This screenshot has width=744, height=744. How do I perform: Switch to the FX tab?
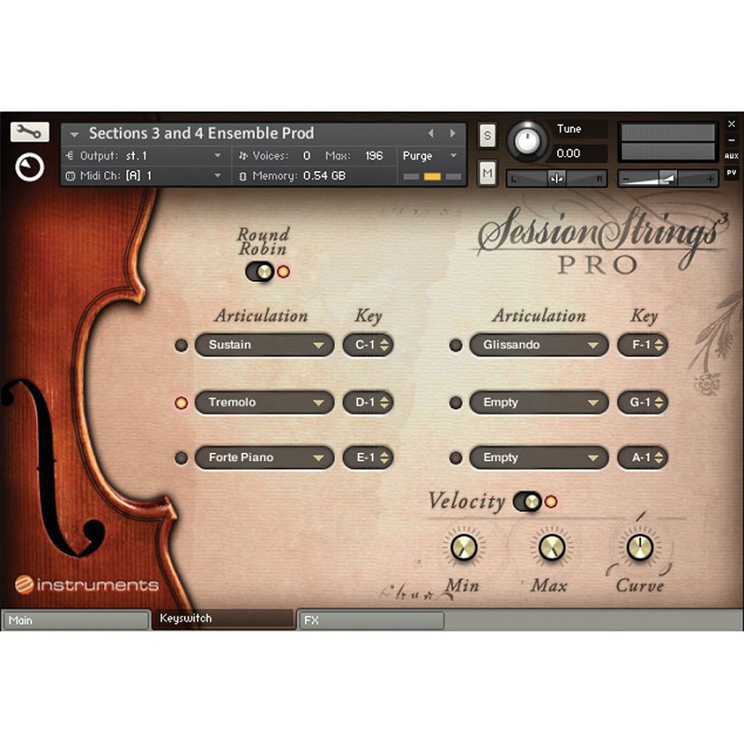click(x=371, y=619)
